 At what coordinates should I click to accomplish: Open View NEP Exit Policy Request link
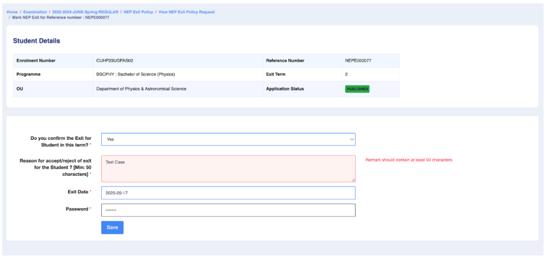[187, 12]
